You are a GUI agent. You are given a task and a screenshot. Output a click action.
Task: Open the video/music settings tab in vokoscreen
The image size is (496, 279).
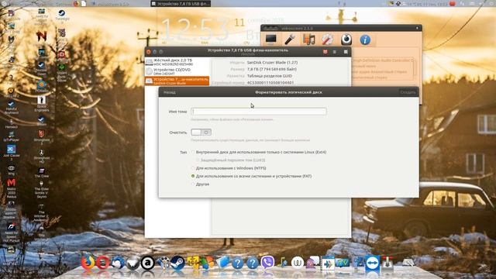click(308, 40)
